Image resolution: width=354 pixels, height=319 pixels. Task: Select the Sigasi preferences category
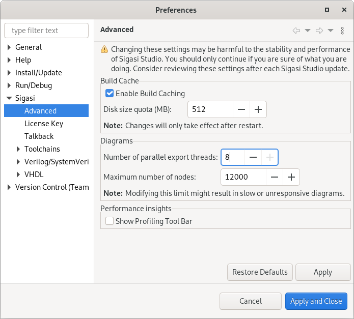[25, 98]
